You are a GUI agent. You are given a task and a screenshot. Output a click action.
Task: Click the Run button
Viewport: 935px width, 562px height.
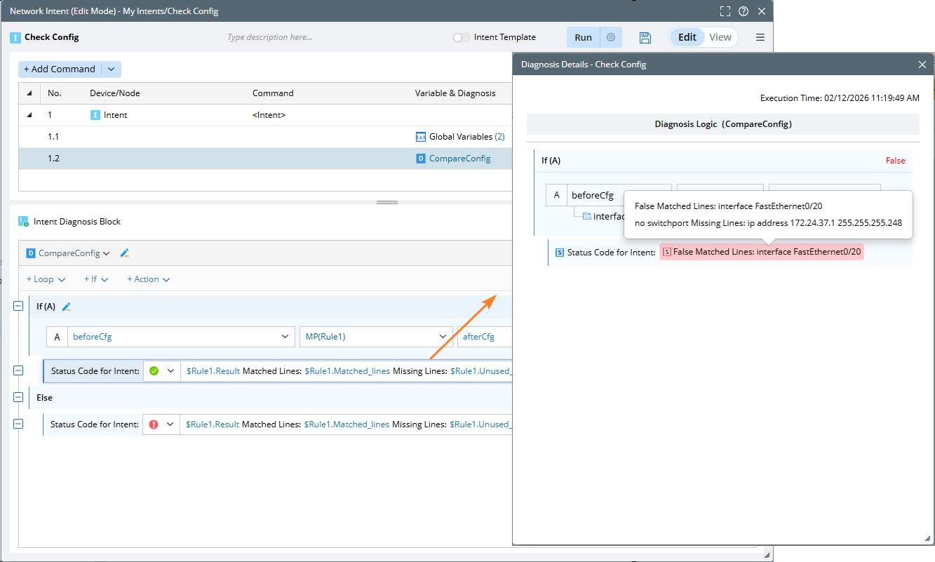point(583,38)
